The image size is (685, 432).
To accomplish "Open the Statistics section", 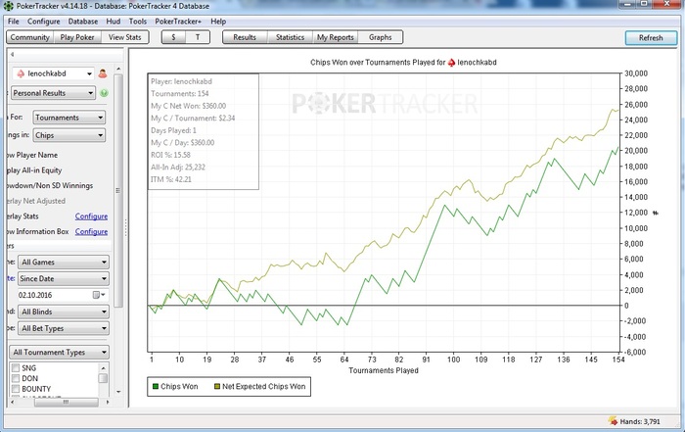I will point(290,37).
